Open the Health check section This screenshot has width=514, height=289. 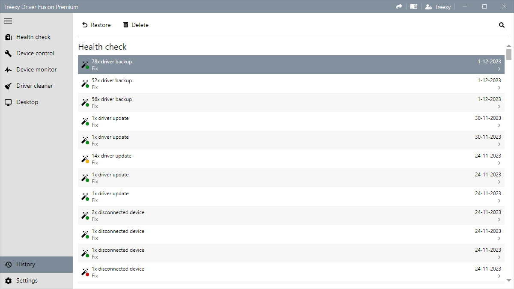click(x=33, y=37)
